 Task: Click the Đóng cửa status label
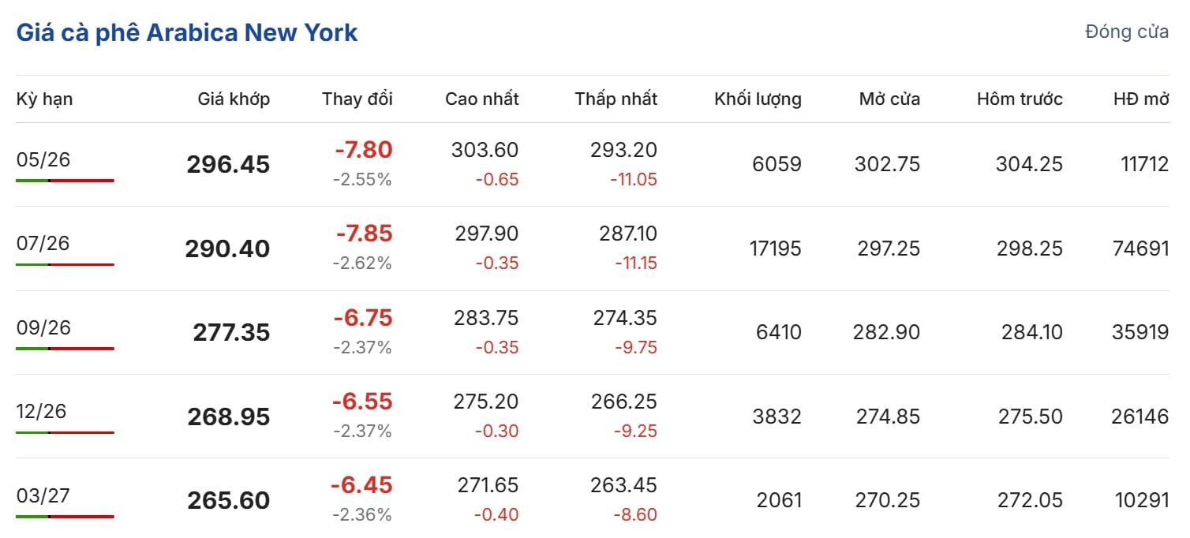pos(1127,32)
